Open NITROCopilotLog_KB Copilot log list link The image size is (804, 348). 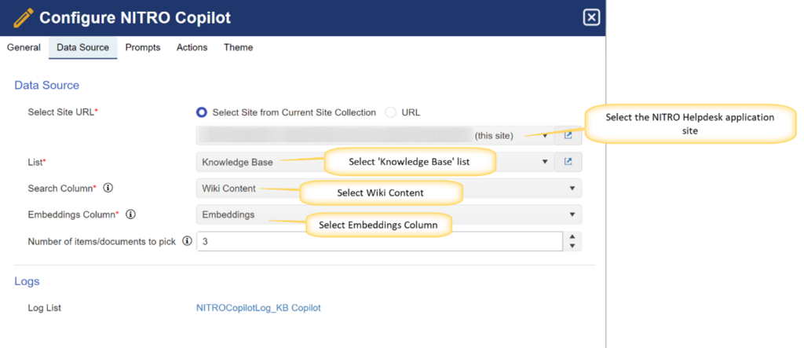pos(258,308)
